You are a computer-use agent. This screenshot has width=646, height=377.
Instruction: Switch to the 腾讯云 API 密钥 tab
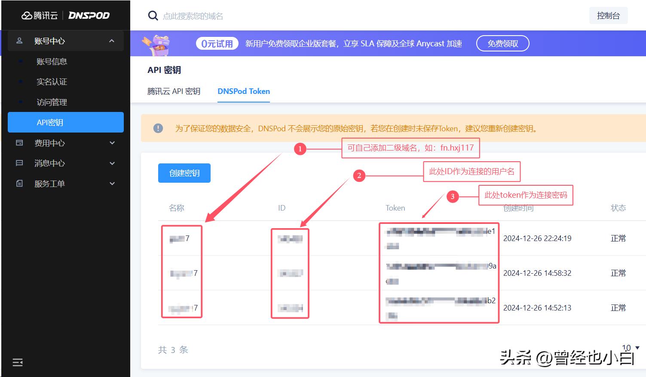point(174,91)
